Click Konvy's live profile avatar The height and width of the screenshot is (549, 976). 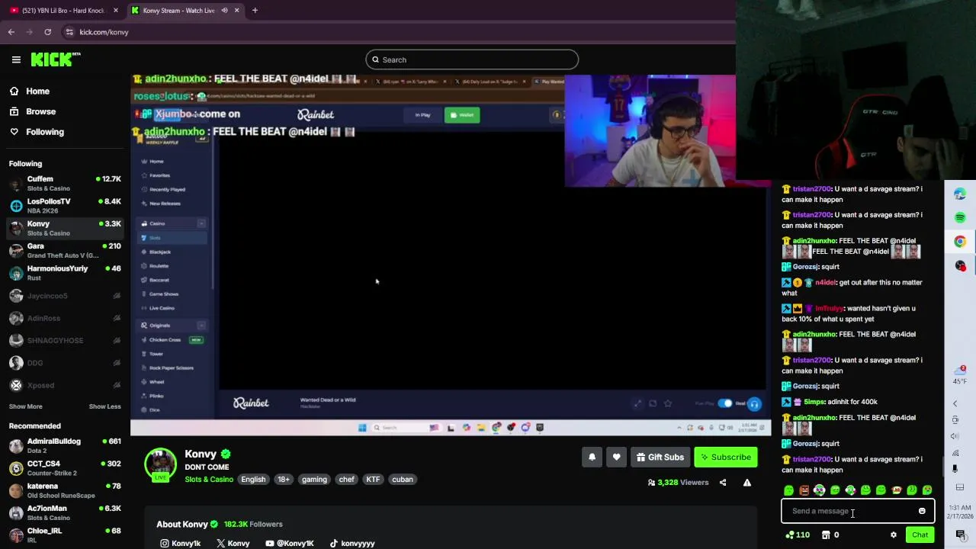tap(160, 464)
